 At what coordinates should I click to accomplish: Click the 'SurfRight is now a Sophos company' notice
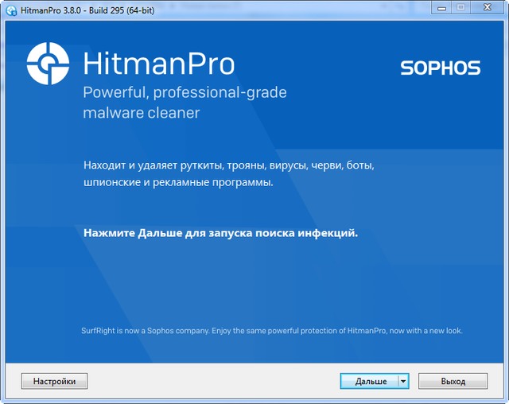272,331
